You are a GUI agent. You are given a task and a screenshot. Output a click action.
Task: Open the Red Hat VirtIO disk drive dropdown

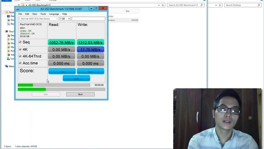38,19
